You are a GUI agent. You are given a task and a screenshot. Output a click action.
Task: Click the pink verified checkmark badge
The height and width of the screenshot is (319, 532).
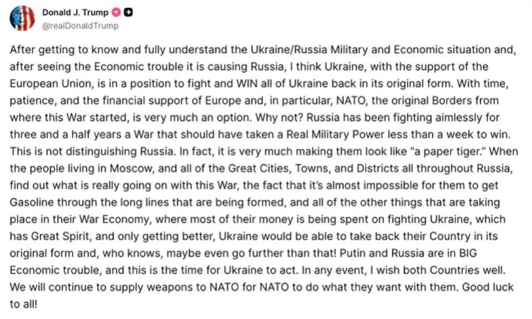point(116,13)
